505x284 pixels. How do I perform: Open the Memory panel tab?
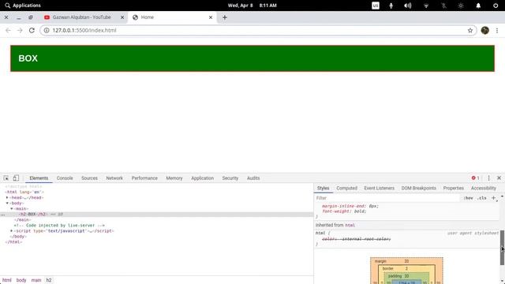coord(174,178)
